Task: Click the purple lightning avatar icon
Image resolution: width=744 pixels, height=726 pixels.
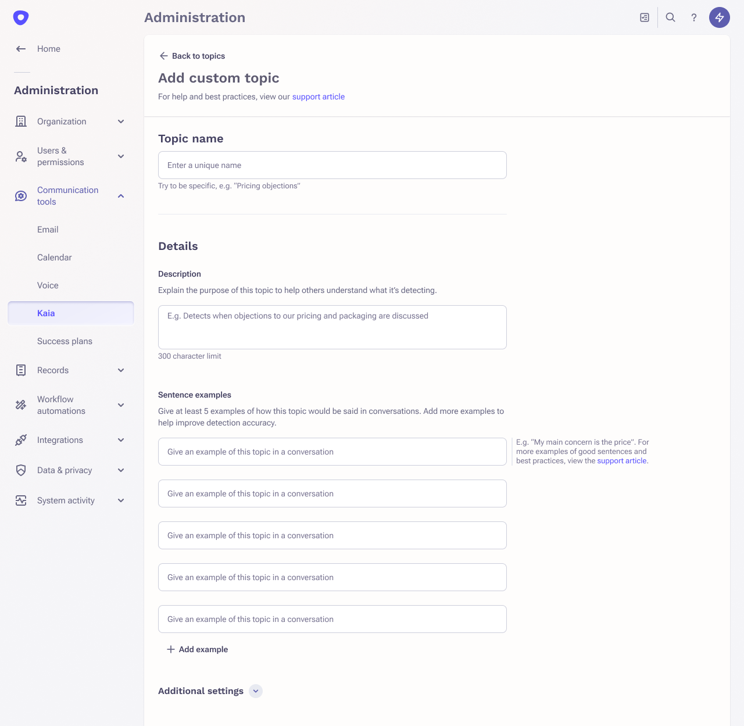Action: coord(719,17)
